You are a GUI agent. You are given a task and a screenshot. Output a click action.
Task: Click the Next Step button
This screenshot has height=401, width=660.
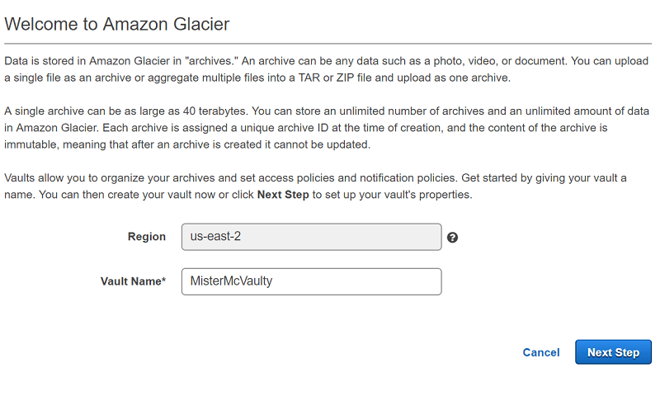tap(613, 352)
